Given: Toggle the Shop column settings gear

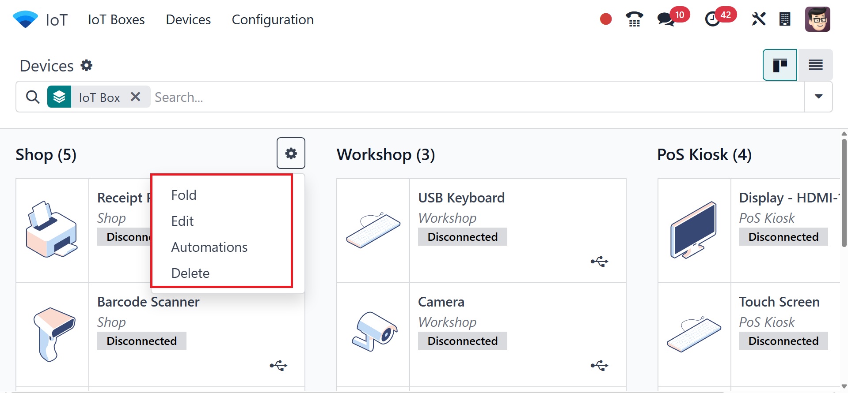Looking at the screenshot, I should (x=291, y=153).
